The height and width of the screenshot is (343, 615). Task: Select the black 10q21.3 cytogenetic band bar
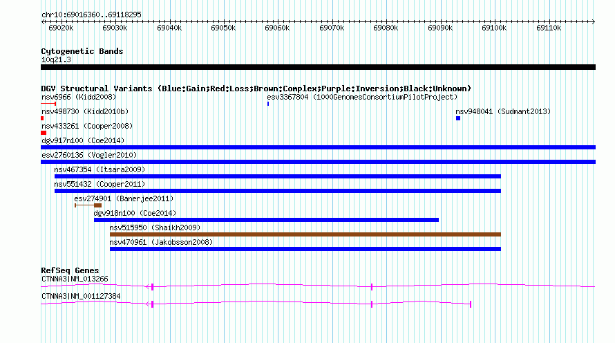click(318, 67)
